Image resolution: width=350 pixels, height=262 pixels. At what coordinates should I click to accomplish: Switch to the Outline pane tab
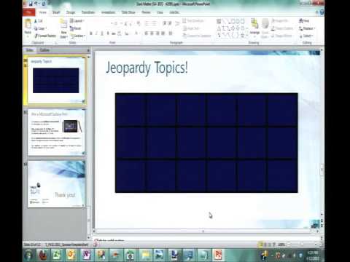(x=44, y=50)
